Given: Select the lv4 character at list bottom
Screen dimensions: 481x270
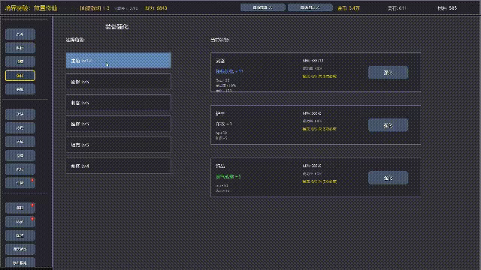Looking at the screenshot, I should 119,166.
